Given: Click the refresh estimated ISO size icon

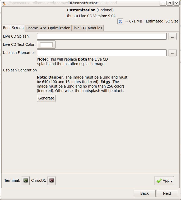Looking at the screenshot, I should coord(120,21).
